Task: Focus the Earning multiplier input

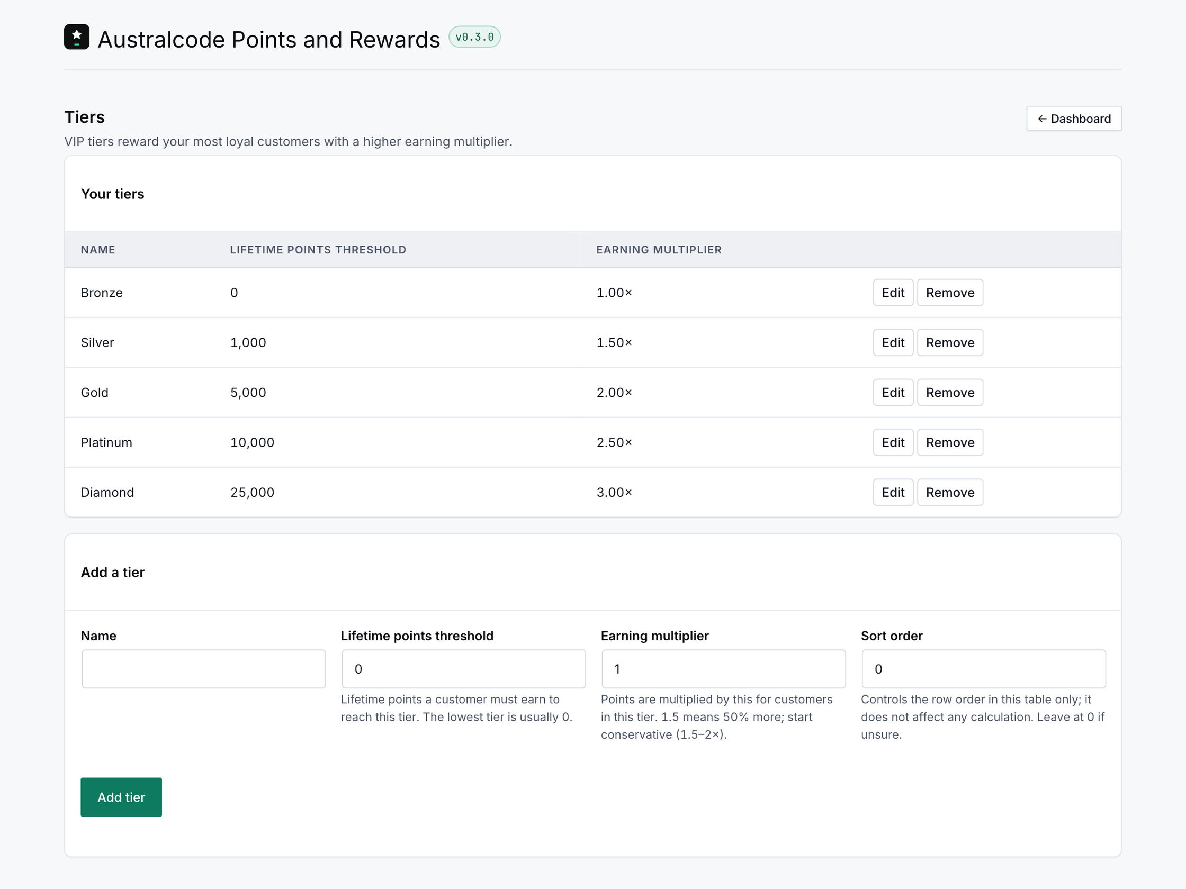Action: [x=724, y=669]
